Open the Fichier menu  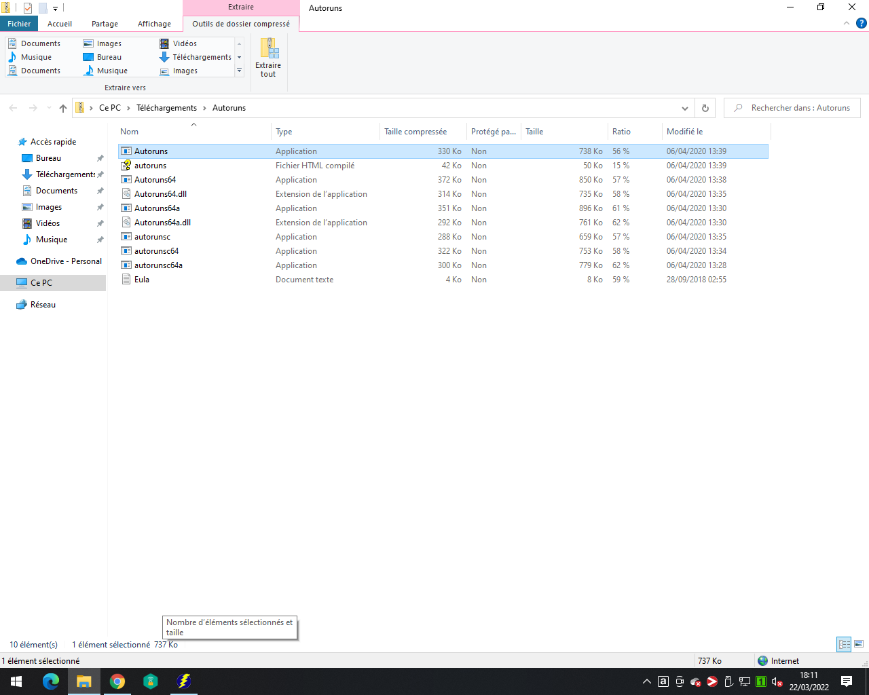pyautogui.click(x=19, y=24)
